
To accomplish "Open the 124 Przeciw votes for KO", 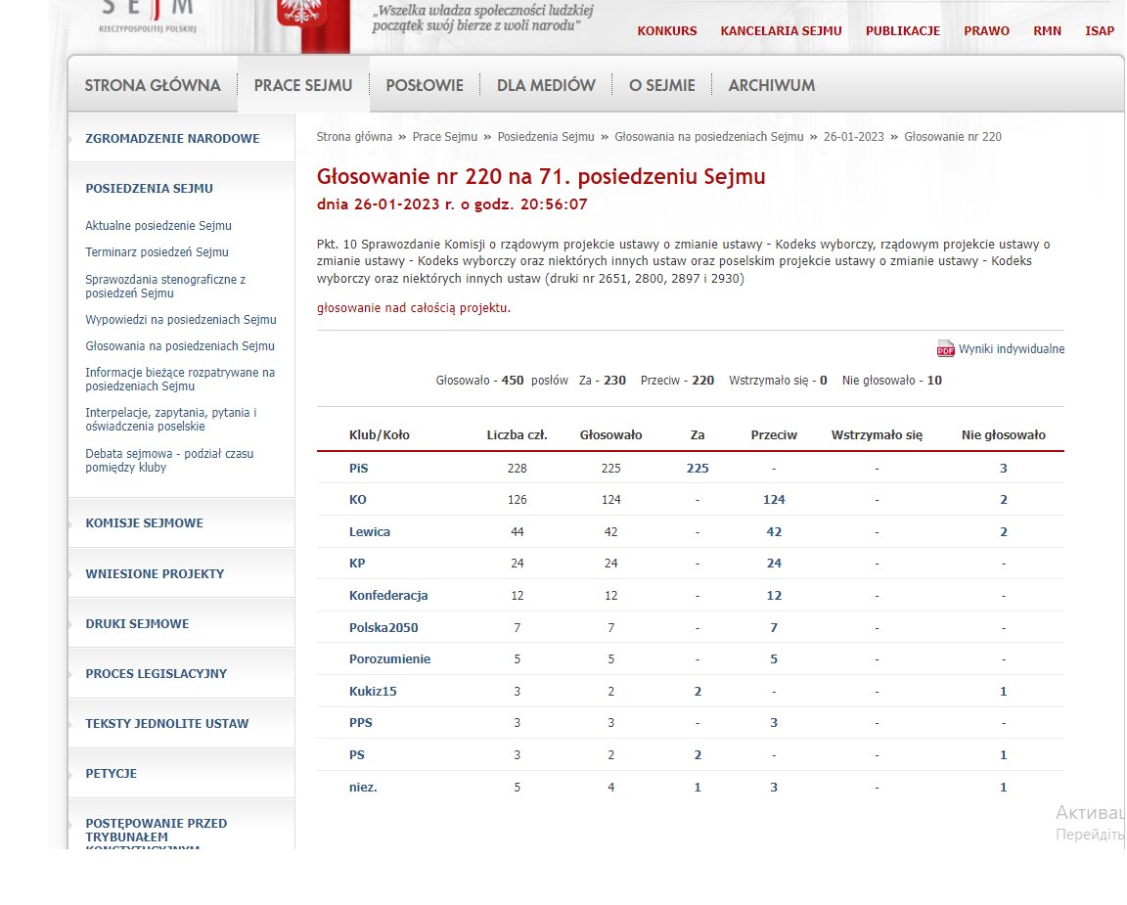I will click(x=773, y=500).
